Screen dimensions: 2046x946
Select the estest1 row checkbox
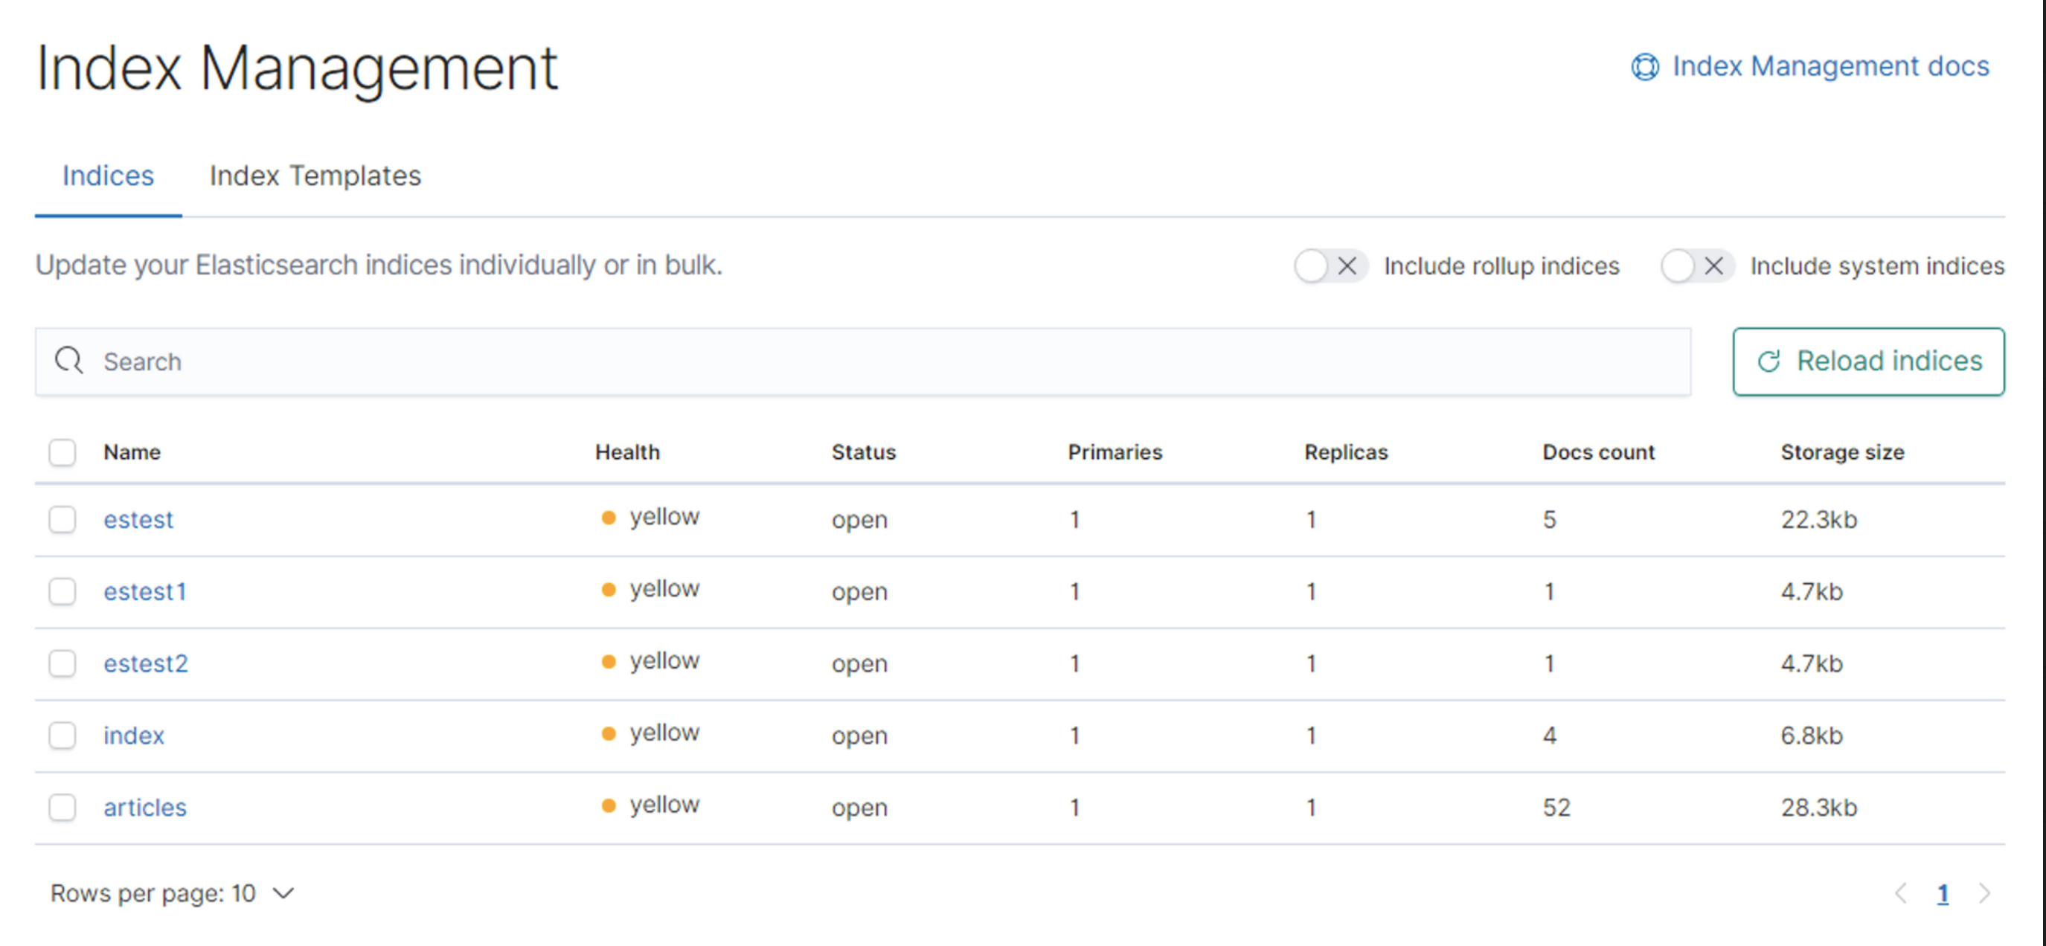point(62,591)
